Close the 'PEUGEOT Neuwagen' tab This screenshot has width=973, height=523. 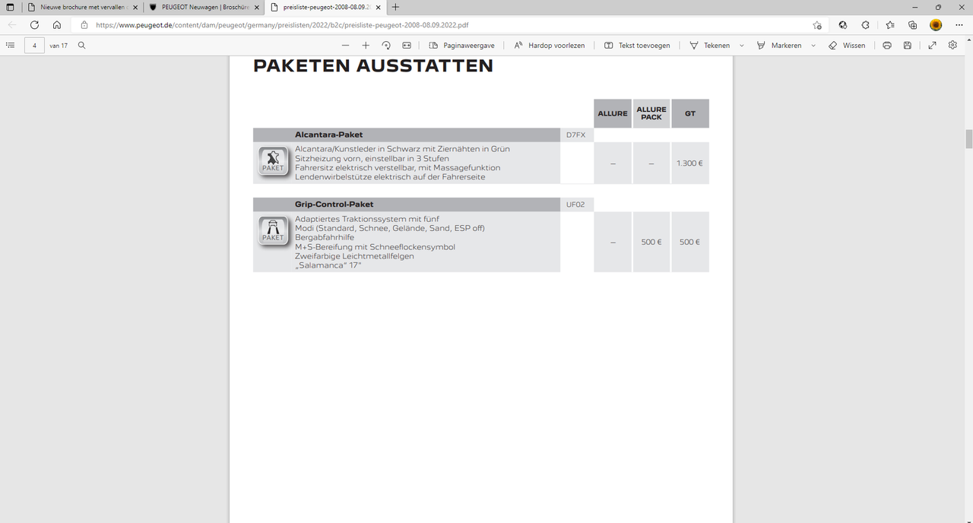255,7
